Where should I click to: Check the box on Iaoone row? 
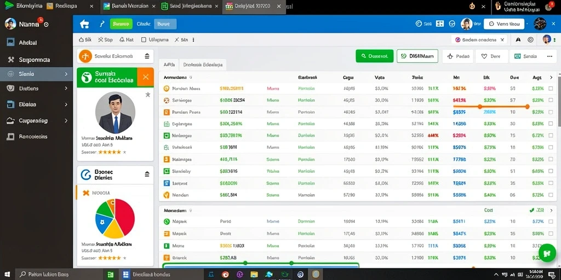point(551,183)
